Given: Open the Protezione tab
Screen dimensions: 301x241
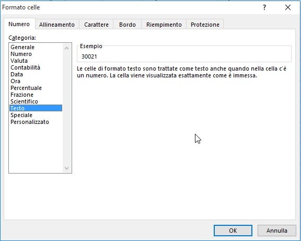Looking at the screenshot, I should click(205, 25).
